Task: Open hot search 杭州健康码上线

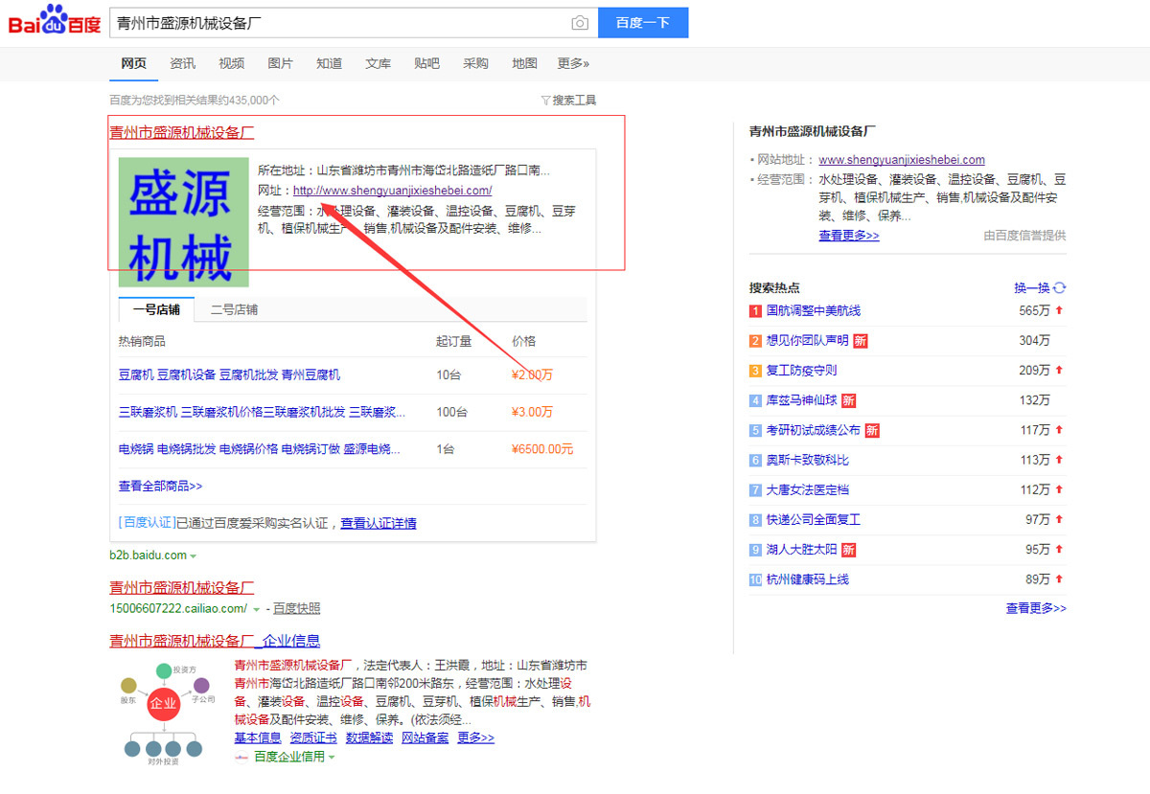Action: pos(808,579)
